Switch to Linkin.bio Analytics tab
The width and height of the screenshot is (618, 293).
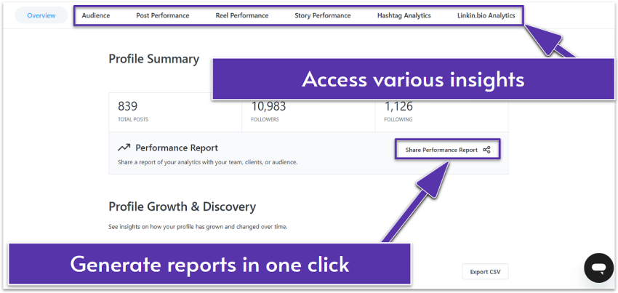pyautogui.click(x=486, y=15)
